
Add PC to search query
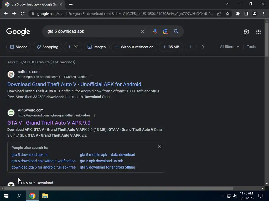point(73,47)
